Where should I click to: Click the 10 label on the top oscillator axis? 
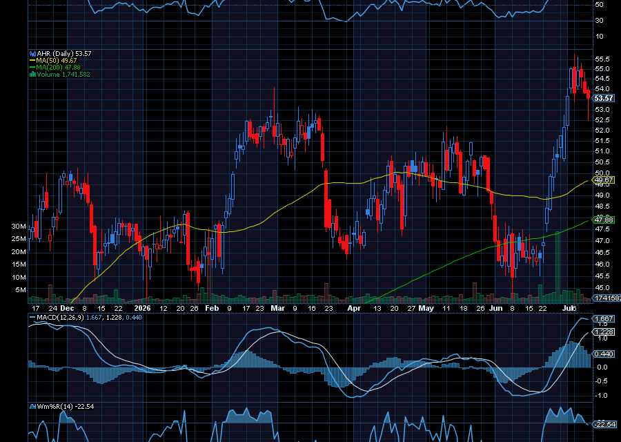click(599, 36)
